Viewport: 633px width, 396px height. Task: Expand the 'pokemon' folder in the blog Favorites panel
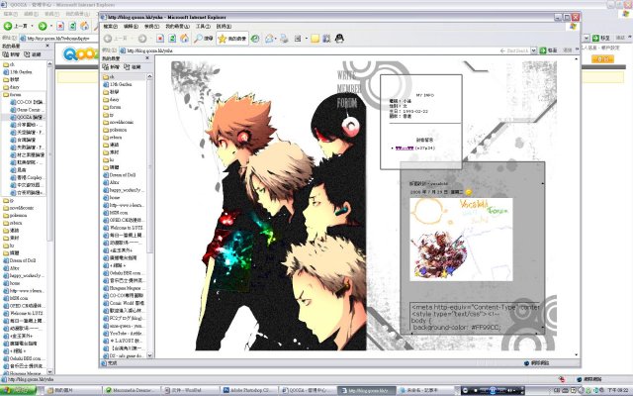(x=115, y=130)
